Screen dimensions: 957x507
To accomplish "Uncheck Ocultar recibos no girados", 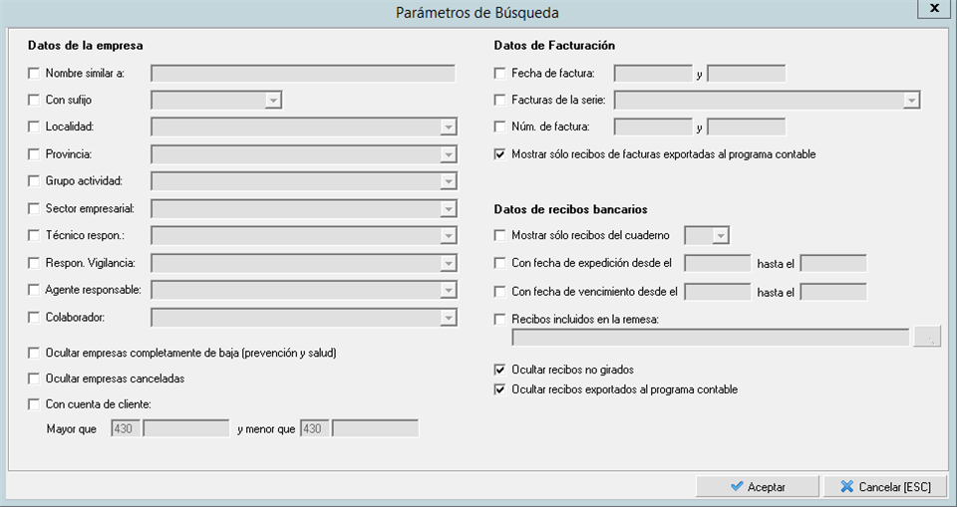I will (500, 370).
